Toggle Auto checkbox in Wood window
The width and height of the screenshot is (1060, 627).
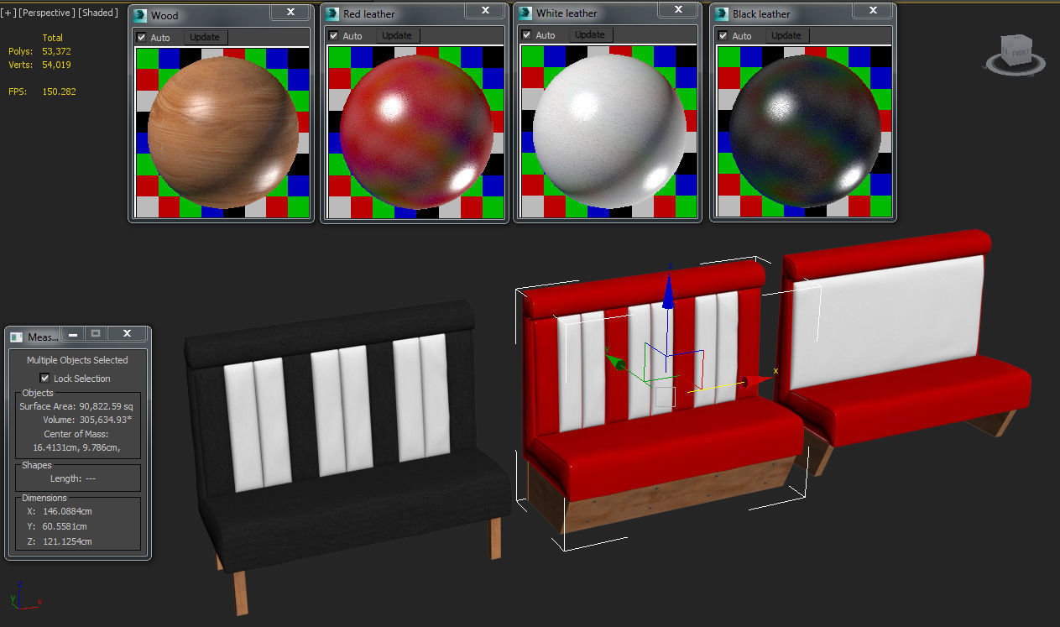[141, 37]
